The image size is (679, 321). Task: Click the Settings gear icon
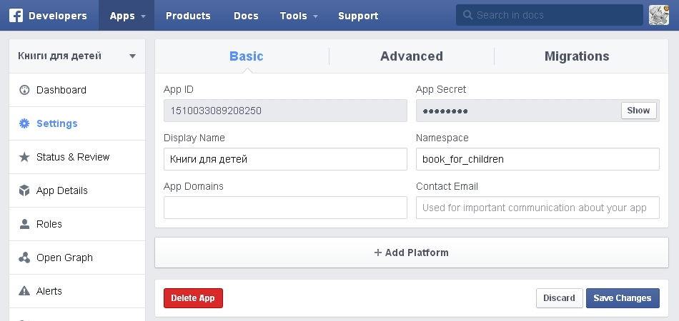tap(24, 123)
